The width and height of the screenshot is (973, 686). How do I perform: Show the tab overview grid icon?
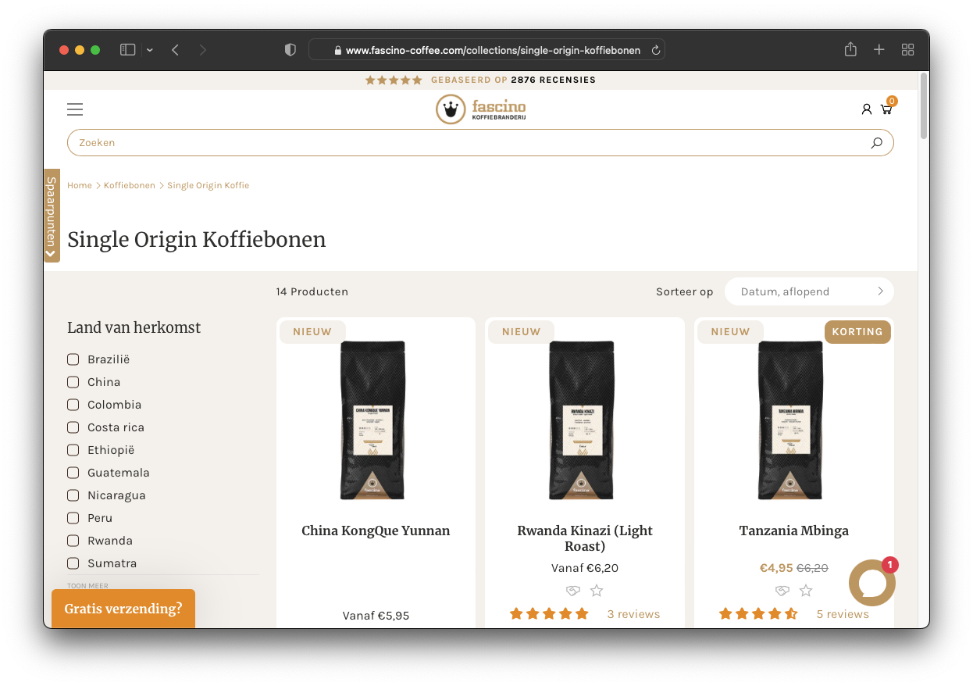pyautogui.click(x=907, y=50)
